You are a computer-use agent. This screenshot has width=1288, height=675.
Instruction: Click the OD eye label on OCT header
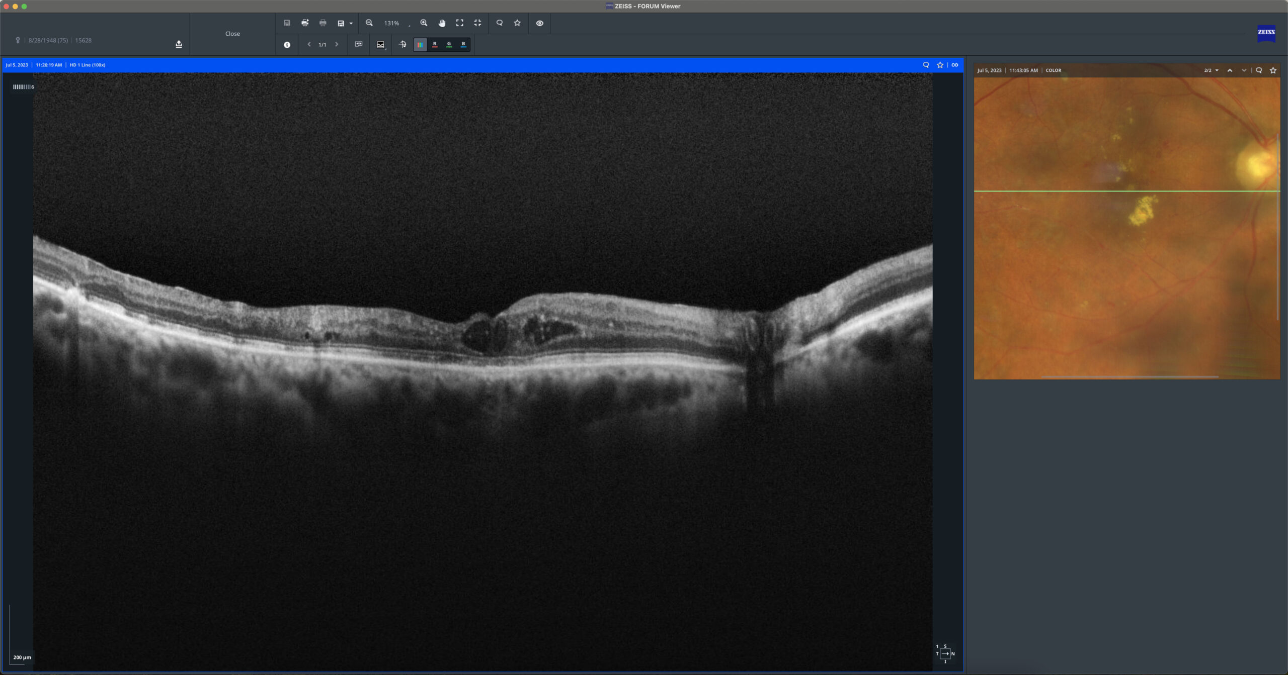coord(954,65)
